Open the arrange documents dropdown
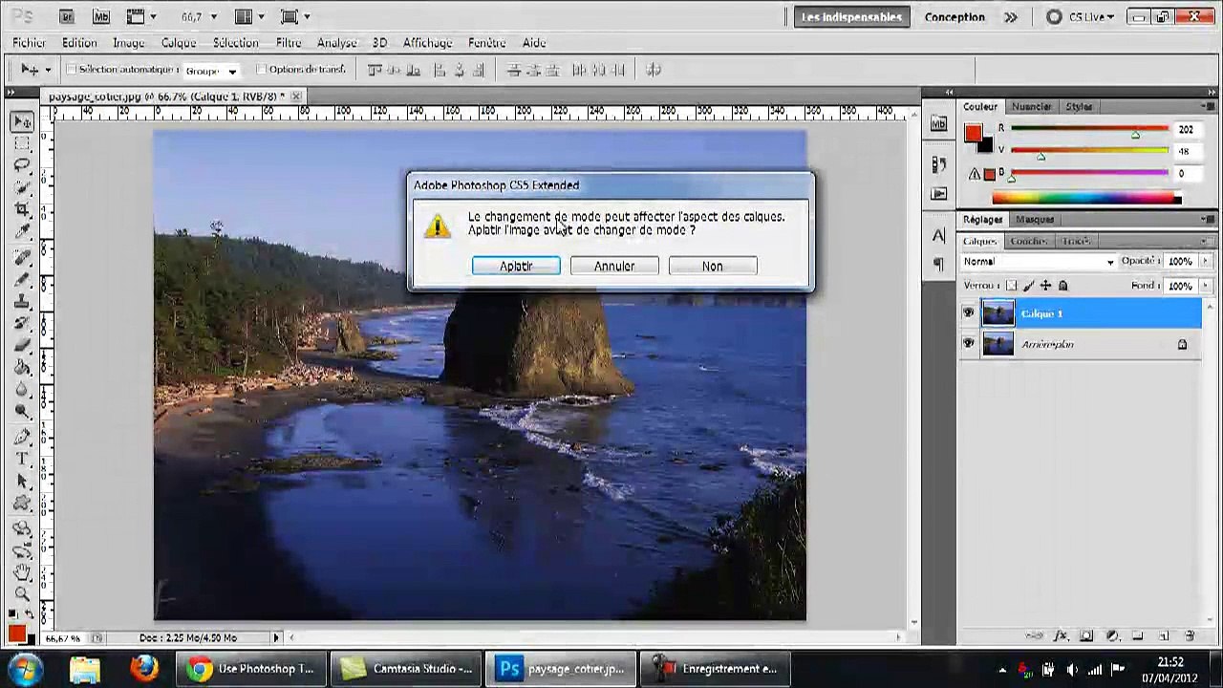Screen dimensions: 1223x688 (250, 17)
